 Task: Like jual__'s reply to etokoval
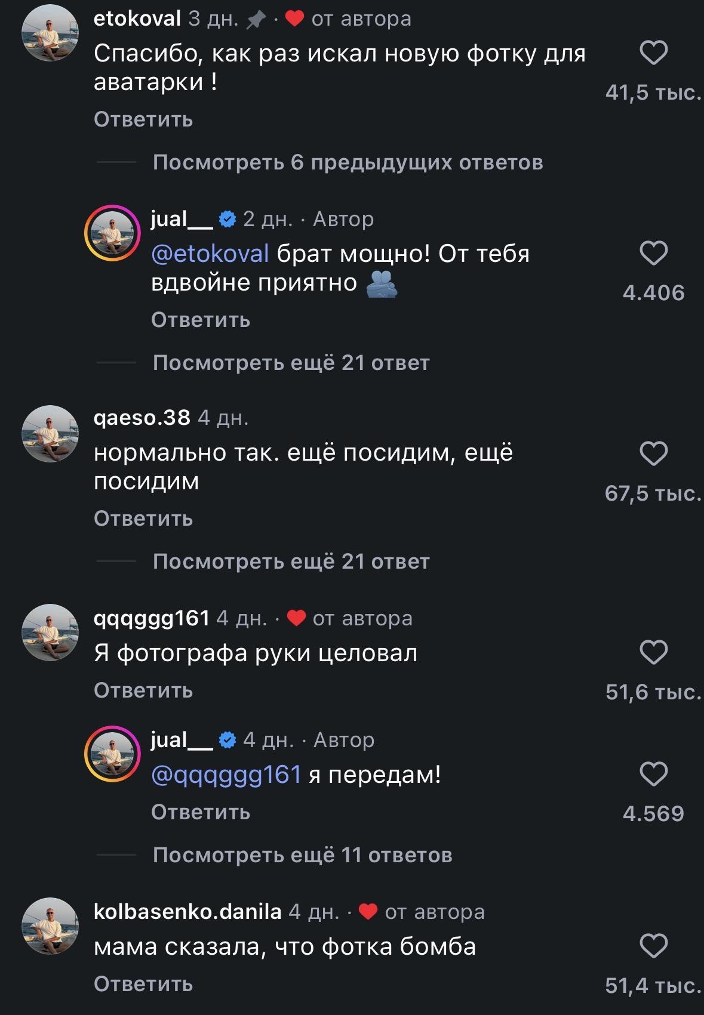pos(653,254)
